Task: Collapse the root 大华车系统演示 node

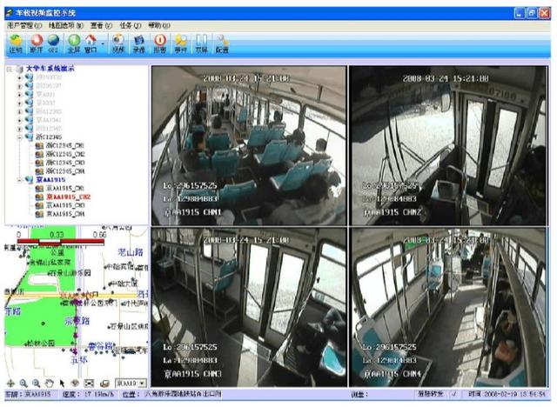Action: click(10, 69)
